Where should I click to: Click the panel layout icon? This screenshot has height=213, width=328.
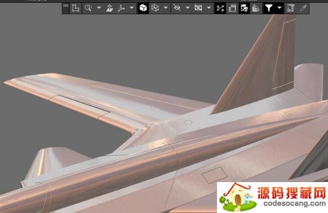[x=291, y=8]
